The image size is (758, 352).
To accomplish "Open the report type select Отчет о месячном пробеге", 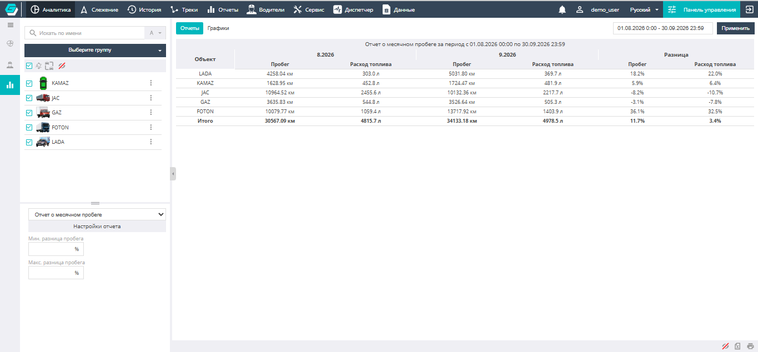I will click(x=97, y=214).
